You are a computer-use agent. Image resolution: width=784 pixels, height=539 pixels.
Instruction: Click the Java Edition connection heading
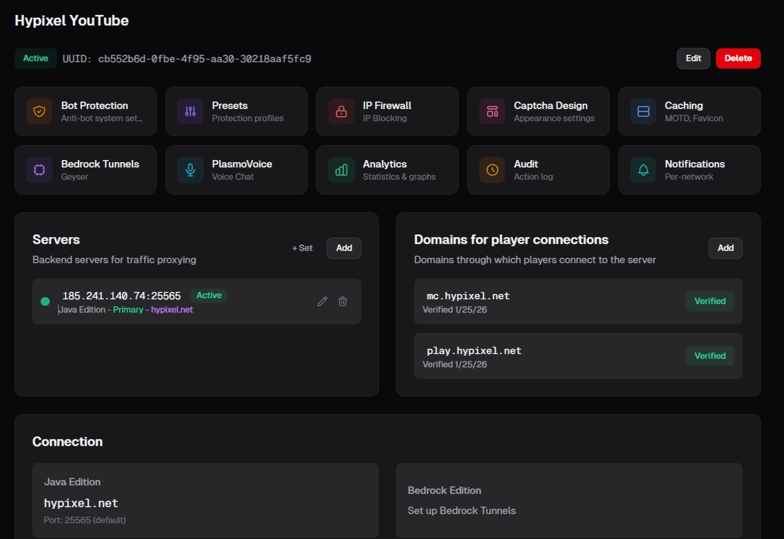(x=72, y=482)
